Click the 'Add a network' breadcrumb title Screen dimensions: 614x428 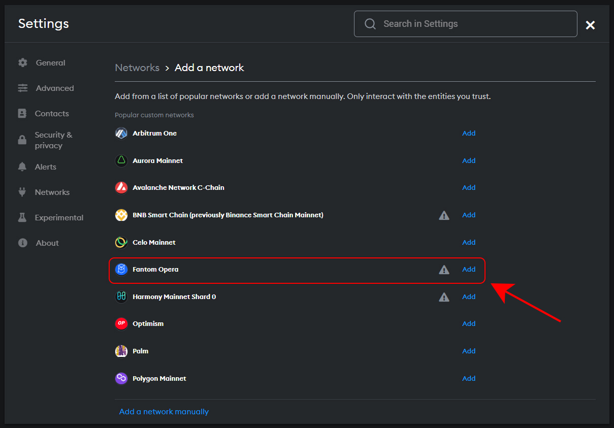click(x=209, y=68)
